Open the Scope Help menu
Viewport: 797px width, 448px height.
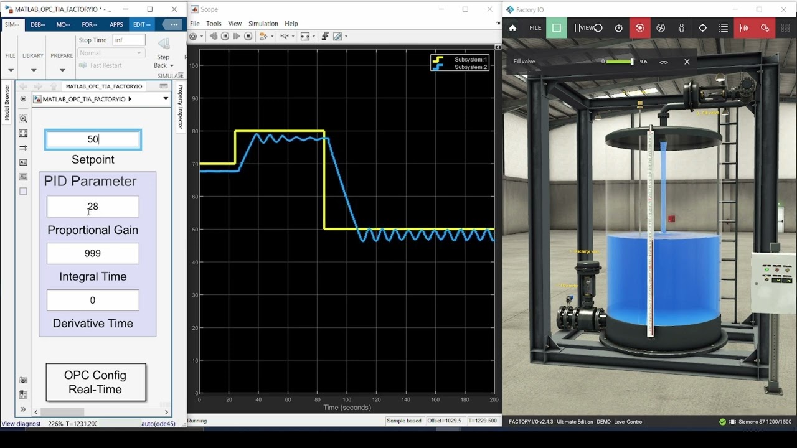291,24
